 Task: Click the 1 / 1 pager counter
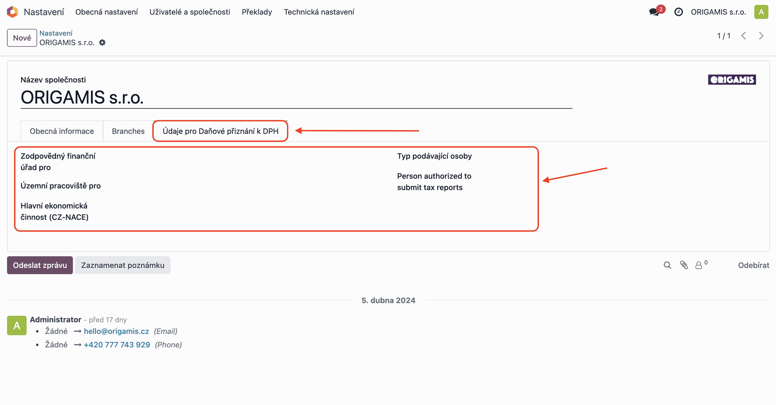[x=723, y=36]
